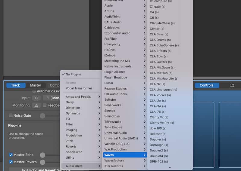Open the Native Instruments submenu
Viewport: 241px width, 171px height.
pyautogui.click(x=125, y=66)
